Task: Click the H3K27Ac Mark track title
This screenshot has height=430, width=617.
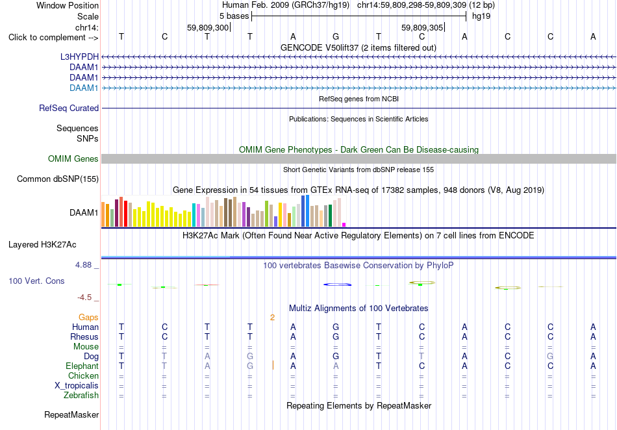Action: click(358, 236)
